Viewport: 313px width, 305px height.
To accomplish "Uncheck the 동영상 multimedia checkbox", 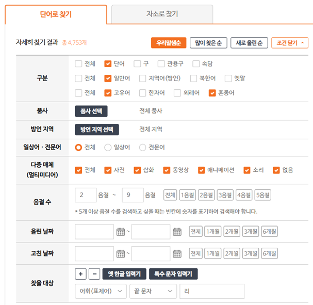I will pos(167,170).
